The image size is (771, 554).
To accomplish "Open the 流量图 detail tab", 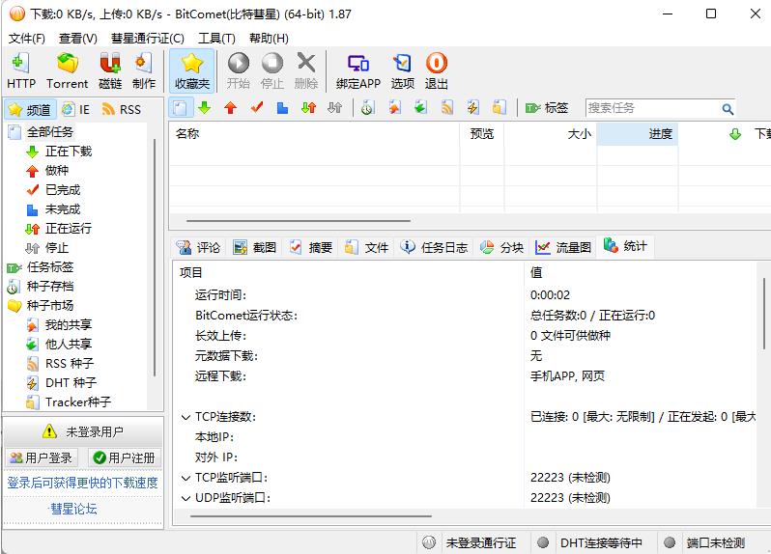I will [x=563, y=247].
